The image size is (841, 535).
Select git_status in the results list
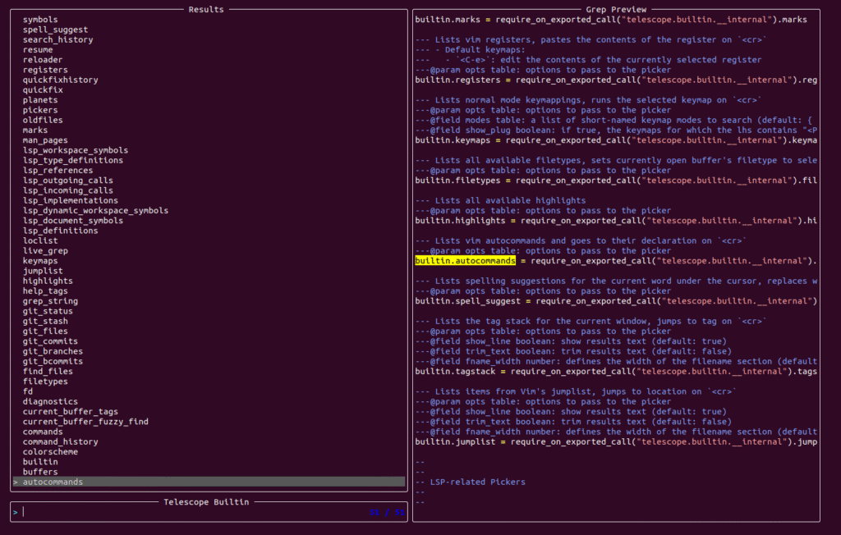pos(48,311)
